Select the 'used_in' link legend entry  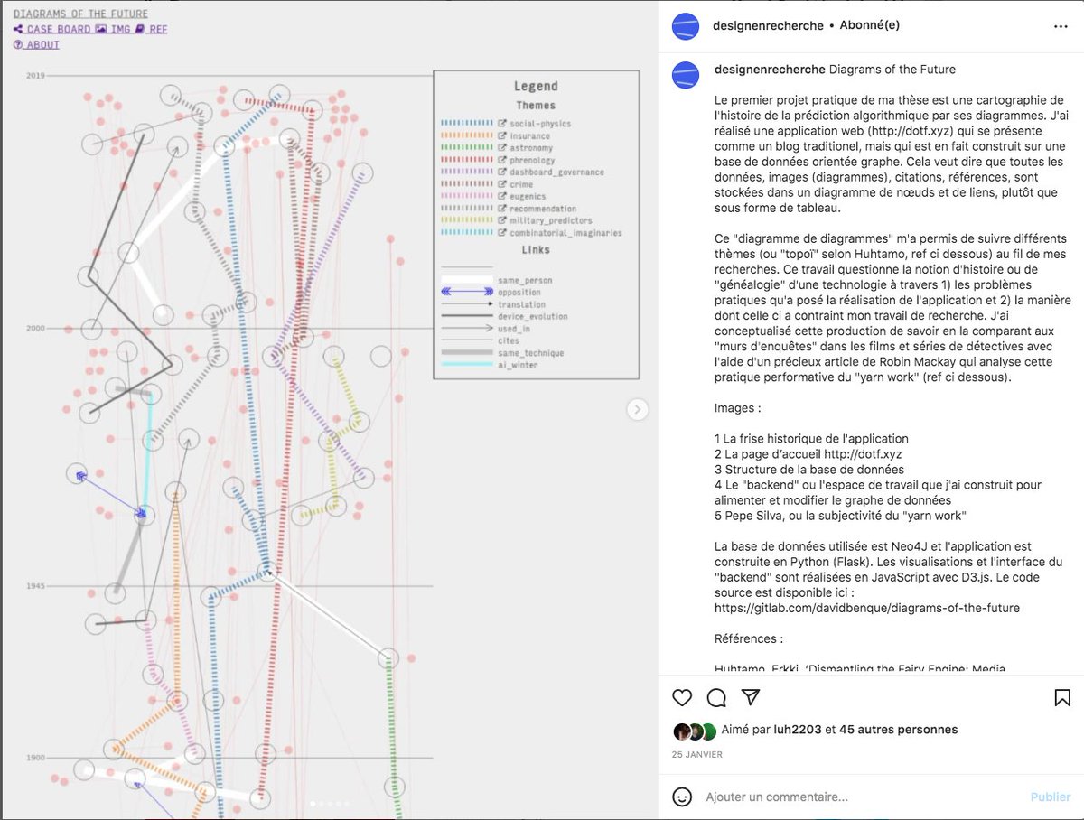pos(514,330)
